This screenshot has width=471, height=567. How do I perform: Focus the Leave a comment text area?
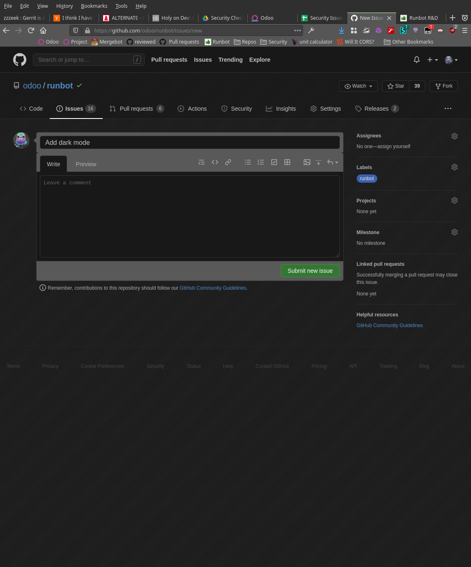pos(190,216)
